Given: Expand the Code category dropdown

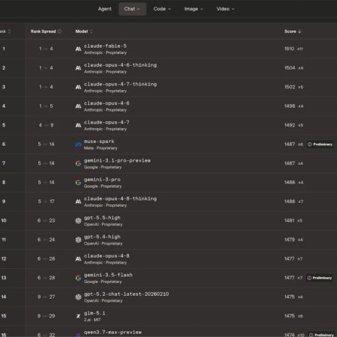Looking at the screenshot, I should click(162, 9).
